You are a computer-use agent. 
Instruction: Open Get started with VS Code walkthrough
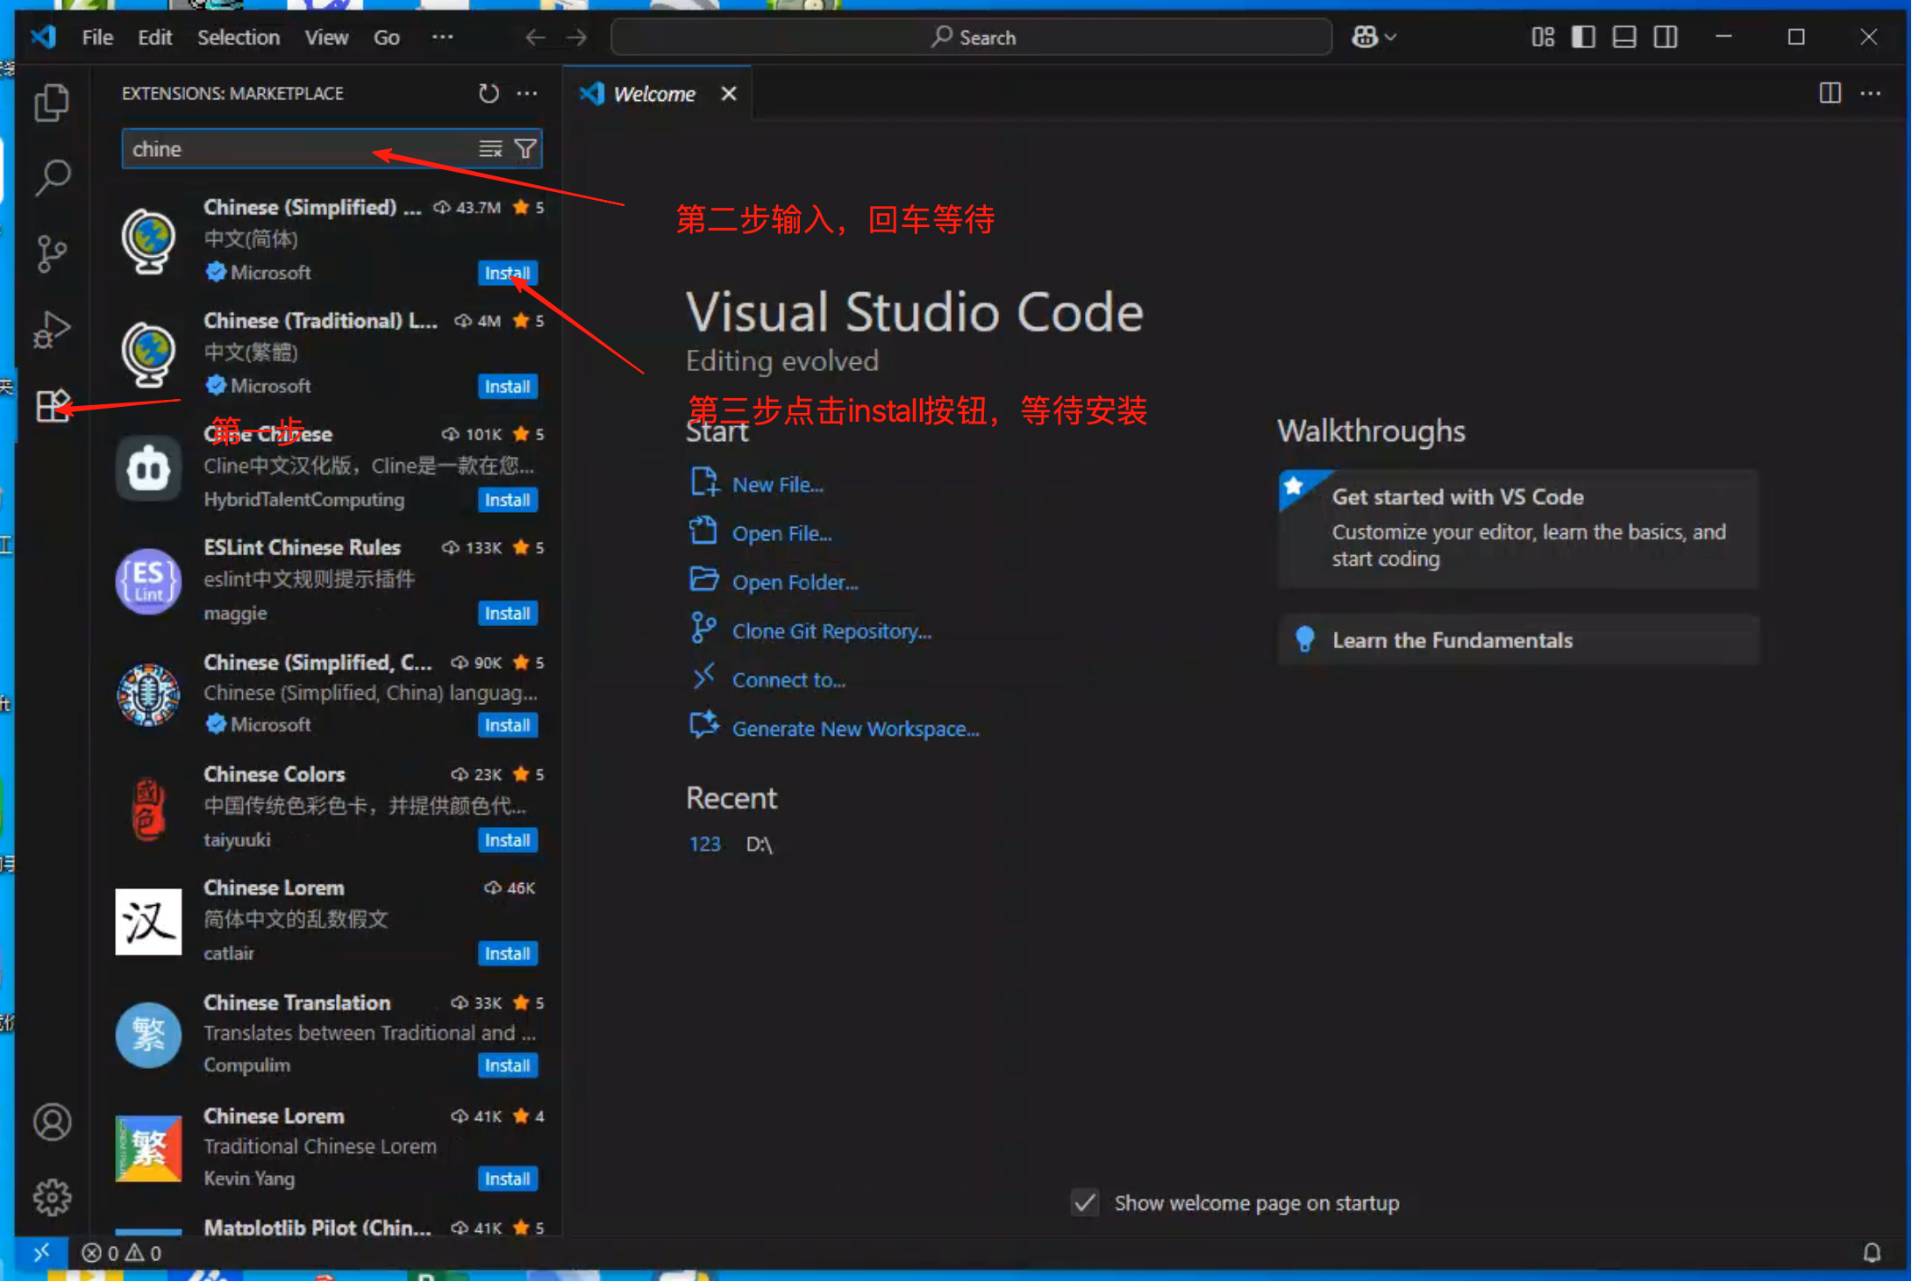click(1518, 528)
